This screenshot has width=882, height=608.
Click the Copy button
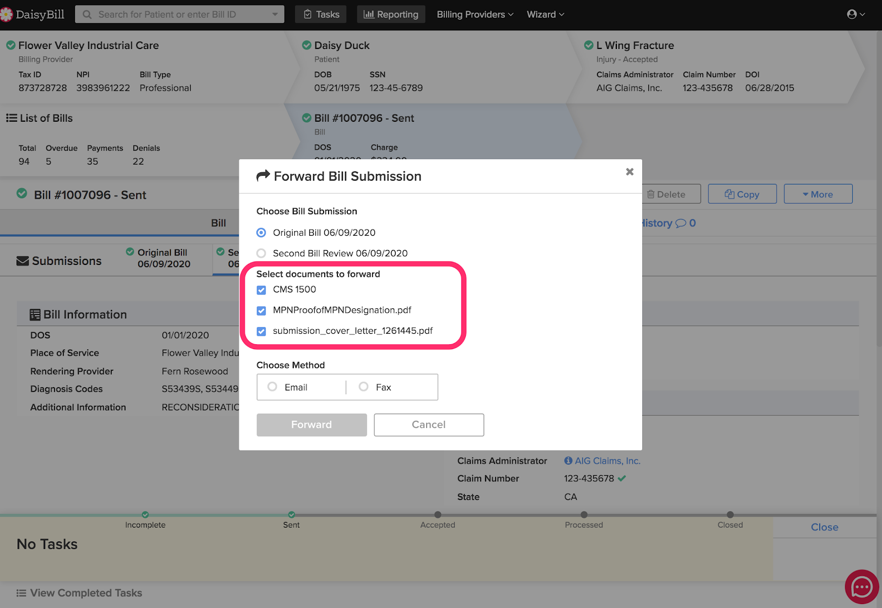coord(742,194)
